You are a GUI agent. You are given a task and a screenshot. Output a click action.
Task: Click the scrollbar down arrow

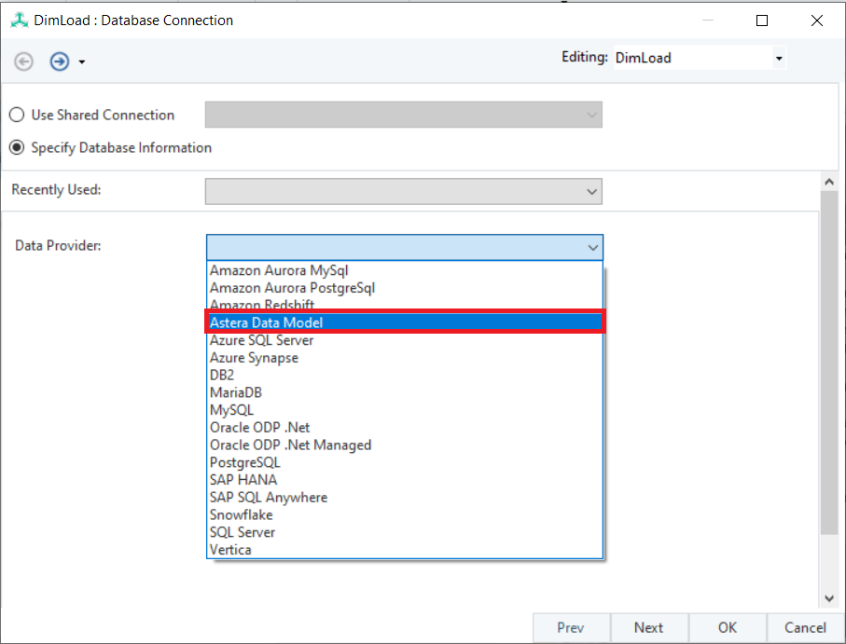pos(828,598)
